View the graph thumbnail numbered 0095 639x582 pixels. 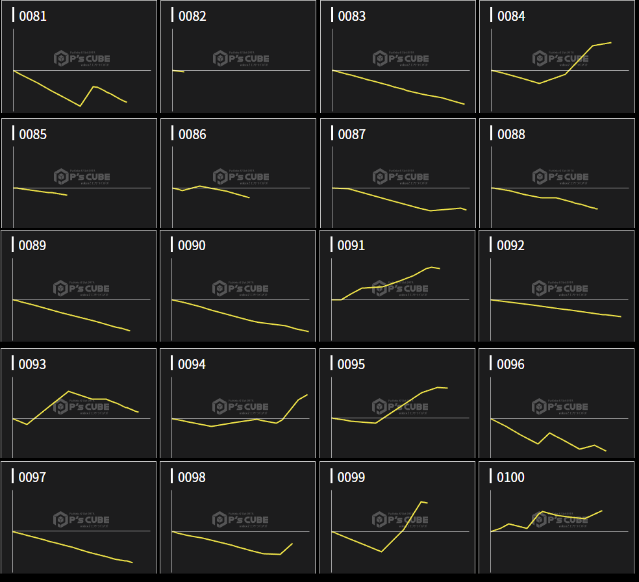click(398, 404)
